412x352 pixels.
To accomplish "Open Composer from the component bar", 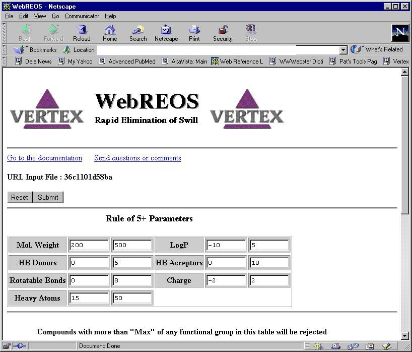I will tap(387, 346).
